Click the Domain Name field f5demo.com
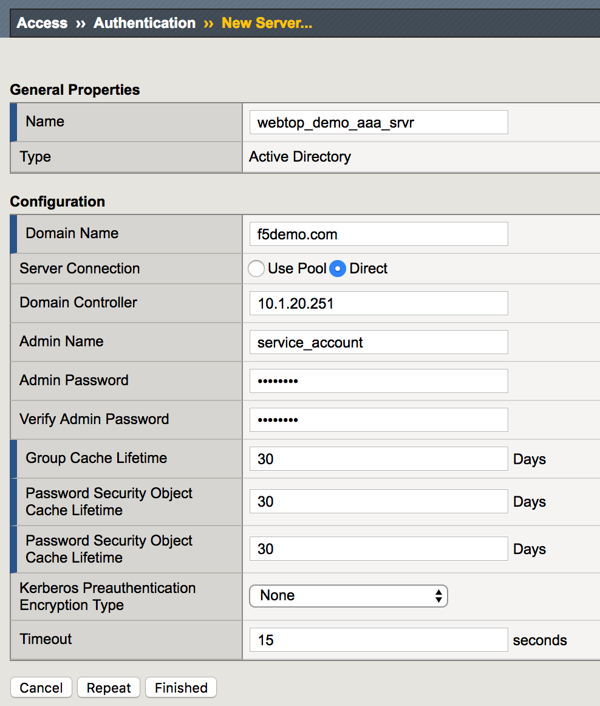Screen dimensions: 600x706 tap(378, 234)
